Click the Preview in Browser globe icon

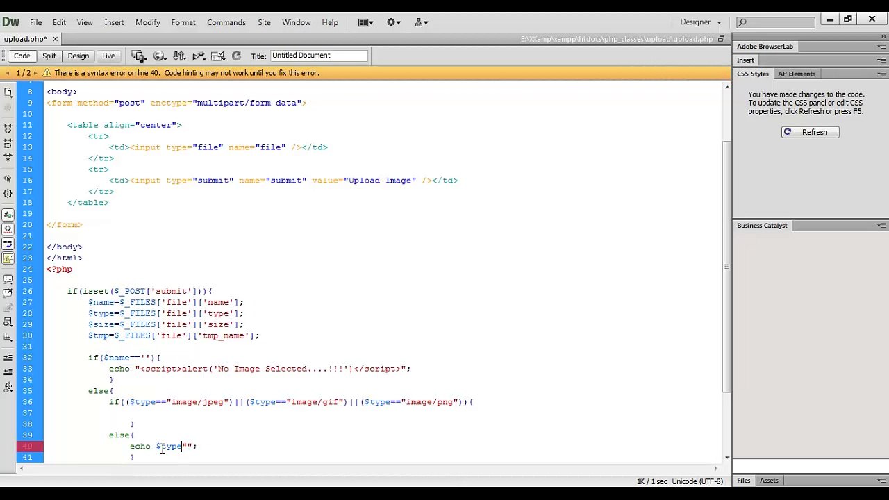point(159,56)
